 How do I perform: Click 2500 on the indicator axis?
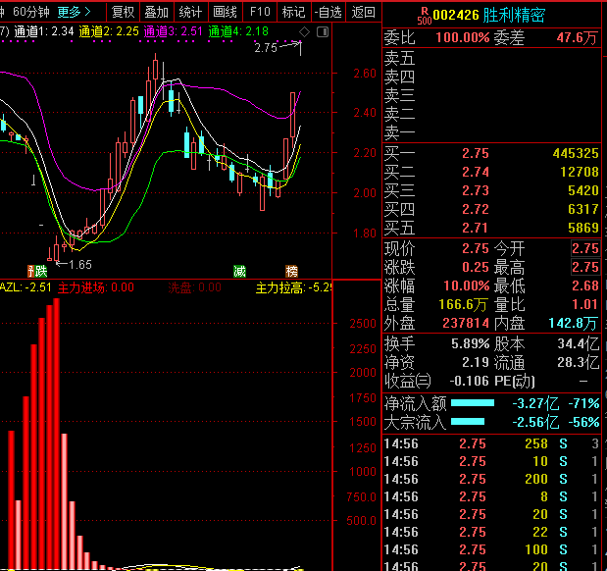(x=363, y=324)
